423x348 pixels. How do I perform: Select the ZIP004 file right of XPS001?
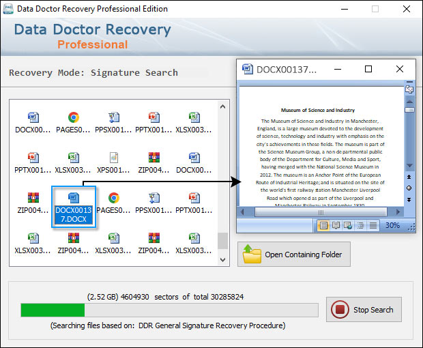[x=154, y=163]
